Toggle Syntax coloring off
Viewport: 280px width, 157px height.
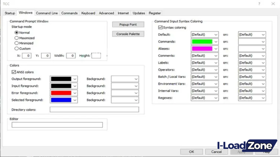coord(160,27)
